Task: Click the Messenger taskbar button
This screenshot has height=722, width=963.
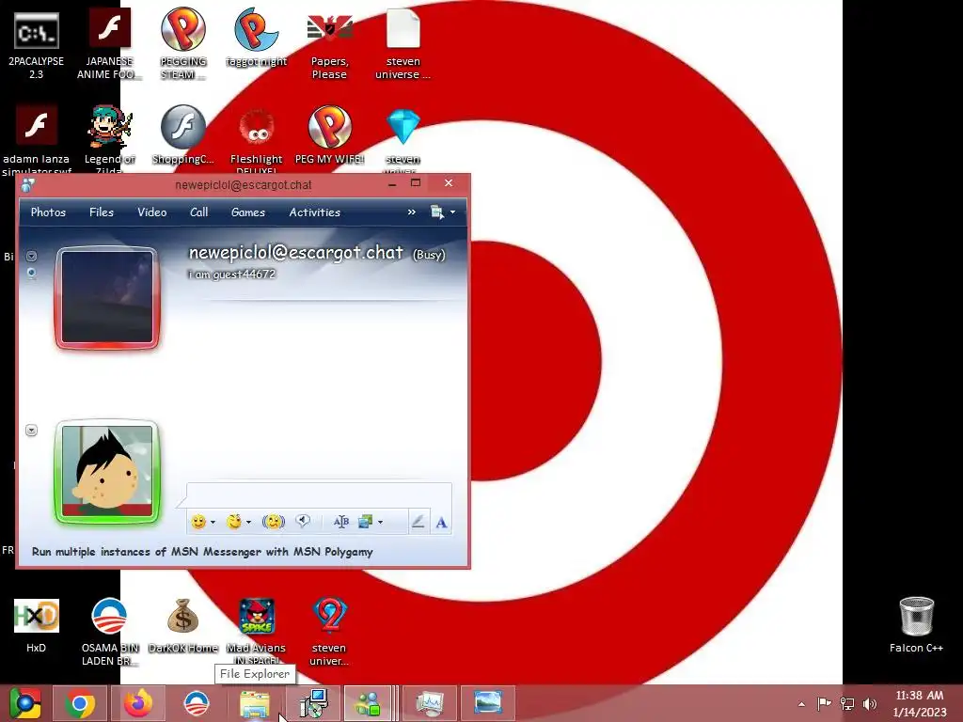Action: point(368,703)
